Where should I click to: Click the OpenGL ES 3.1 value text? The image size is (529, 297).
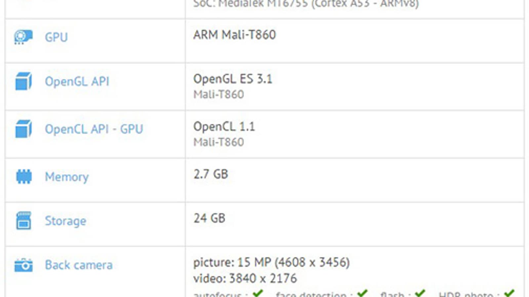(233, 79)
